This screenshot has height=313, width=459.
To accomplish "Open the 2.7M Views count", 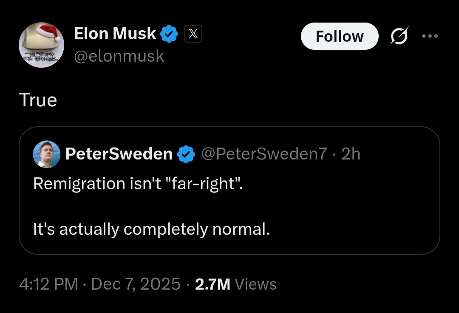I will pyautogui.click(x=235, y=284).
